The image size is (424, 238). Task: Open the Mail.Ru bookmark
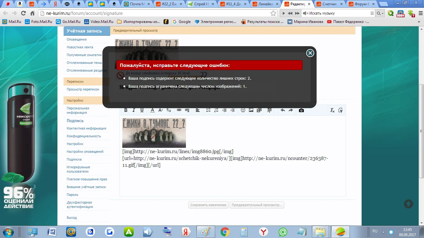coord(12,22)
